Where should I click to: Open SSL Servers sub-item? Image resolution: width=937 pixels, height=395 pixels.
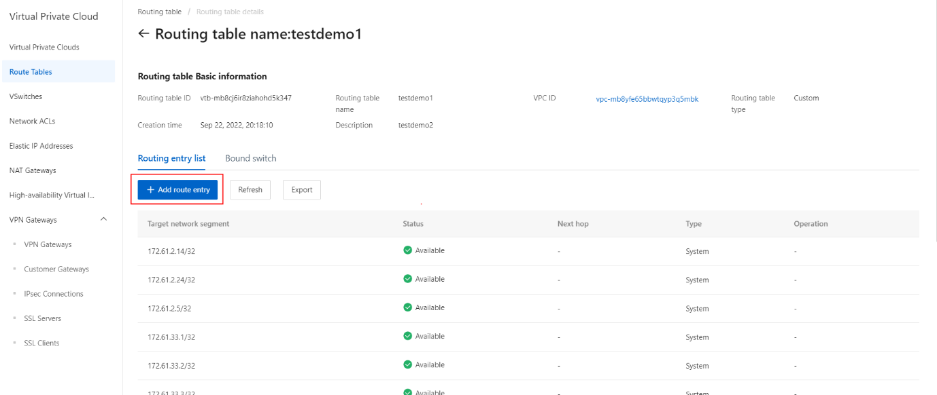coord(42,318)
